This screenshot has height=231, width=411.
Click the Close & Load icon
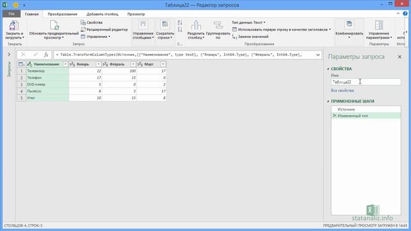pos(14,26)
